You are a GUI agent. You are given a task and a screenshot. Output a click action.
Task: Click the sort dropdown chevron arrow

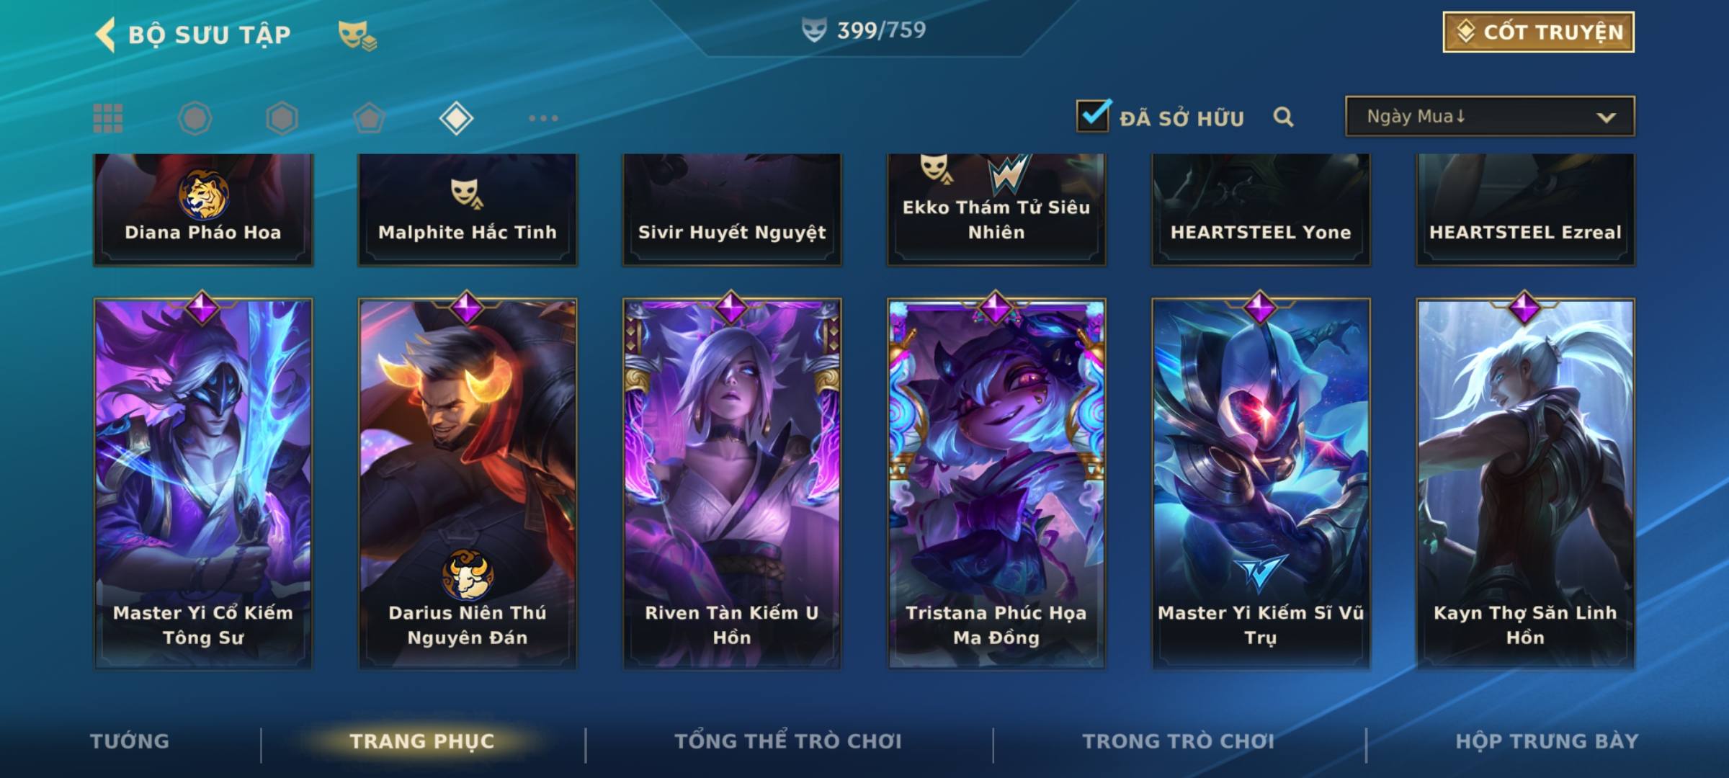pos(1606,117)
